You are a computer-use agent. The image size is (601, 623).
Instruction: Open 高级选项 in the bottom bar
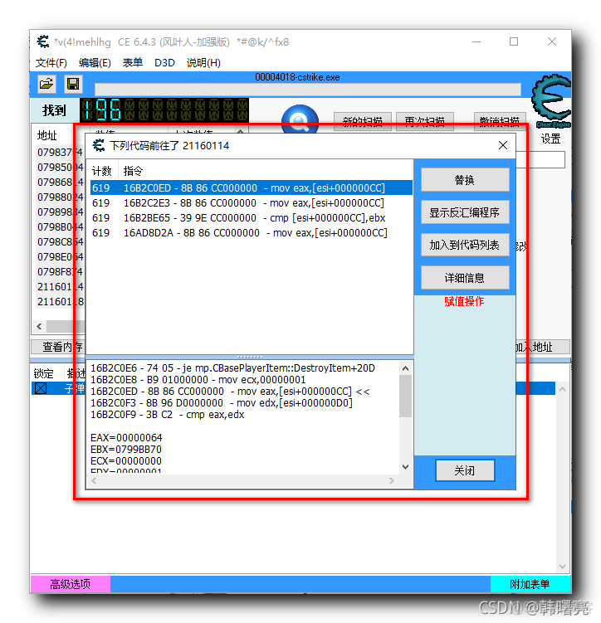[70, 584]
